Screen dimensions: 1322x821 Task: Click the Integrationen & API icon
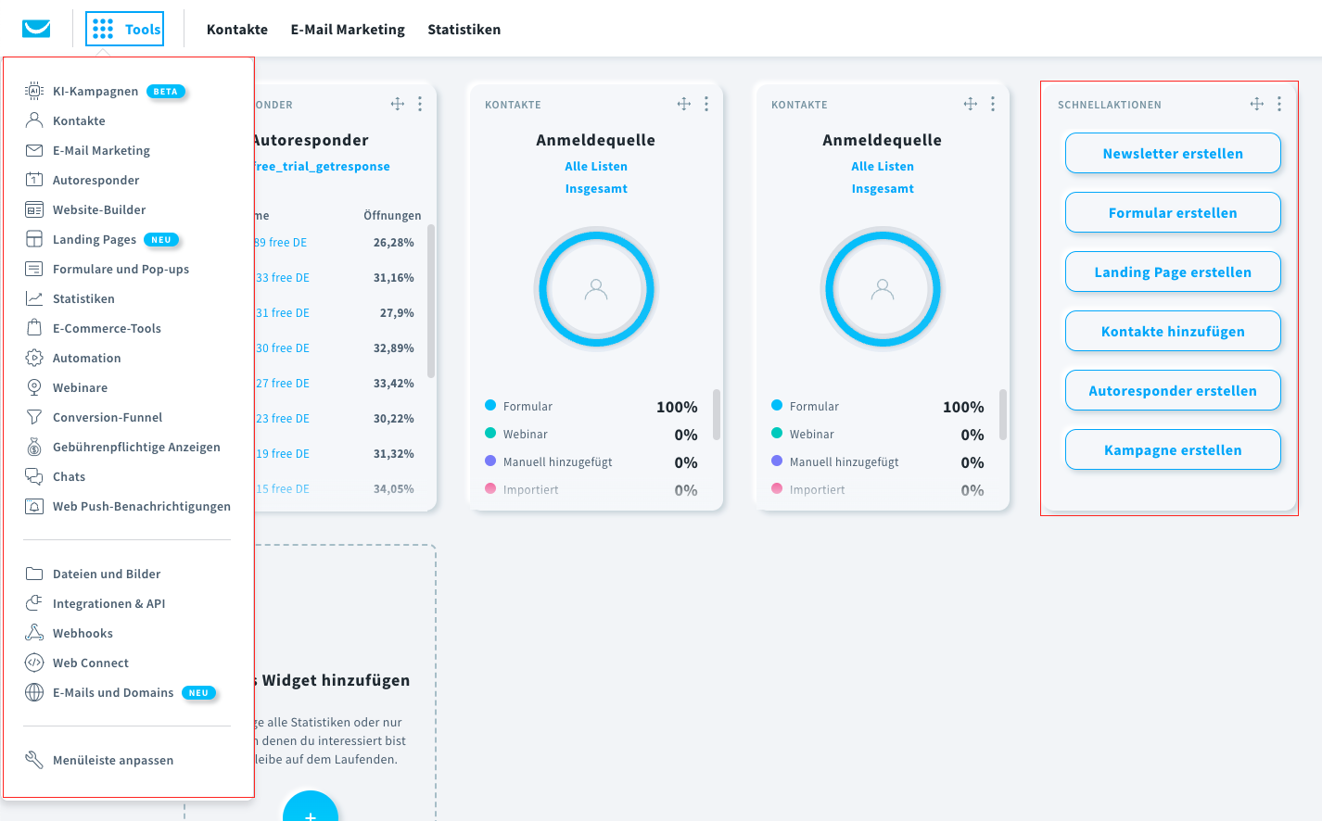coord(34,603)
